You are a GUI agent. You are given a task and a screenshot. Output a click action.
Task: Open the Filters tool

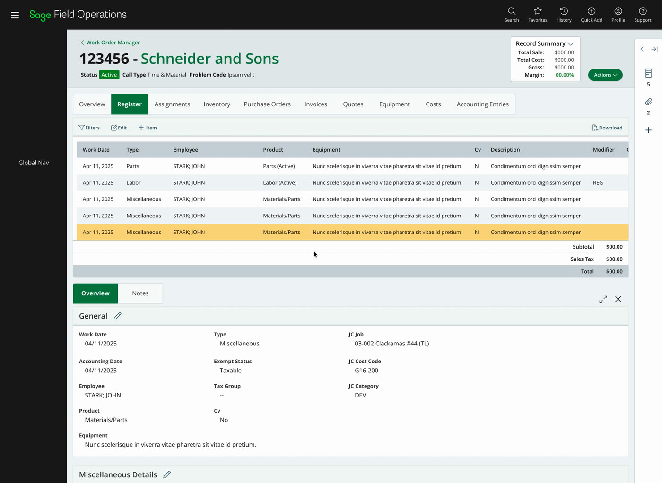(x=89, y=128)
